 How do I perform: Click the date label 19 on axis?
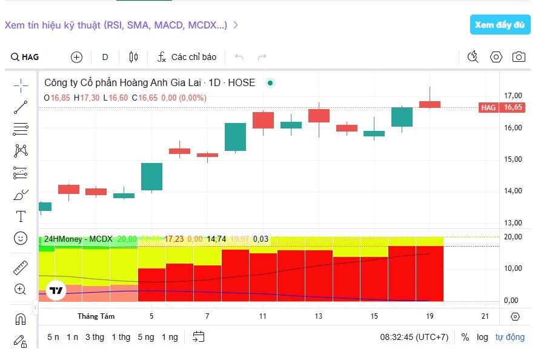[430, 316]
